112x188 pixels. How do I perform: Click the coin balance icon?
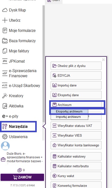tap(19, 170)
